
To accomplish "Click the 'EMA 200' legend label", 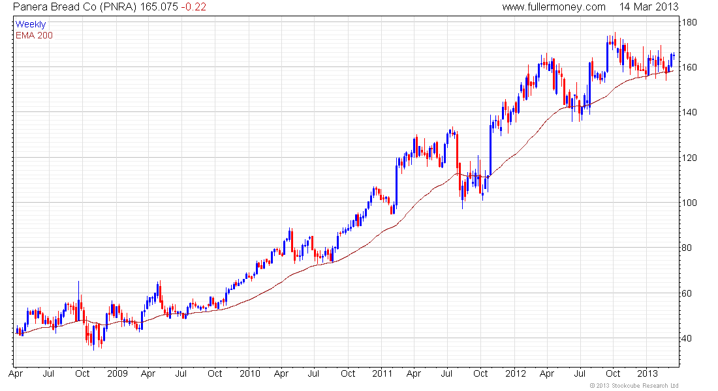I will pyautogui.click(x=34, y=35).
